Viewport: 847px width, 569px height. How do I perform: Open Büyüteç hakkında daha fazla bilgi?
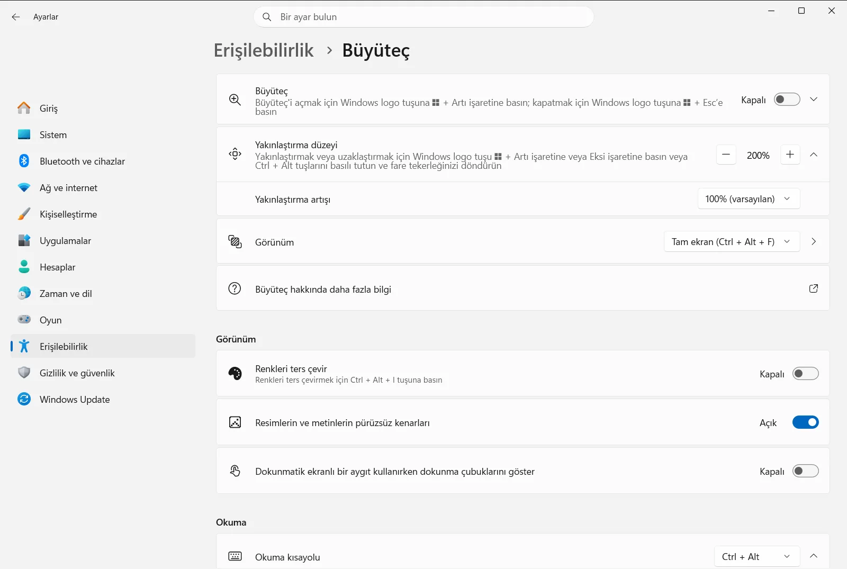tap(522, 288)
